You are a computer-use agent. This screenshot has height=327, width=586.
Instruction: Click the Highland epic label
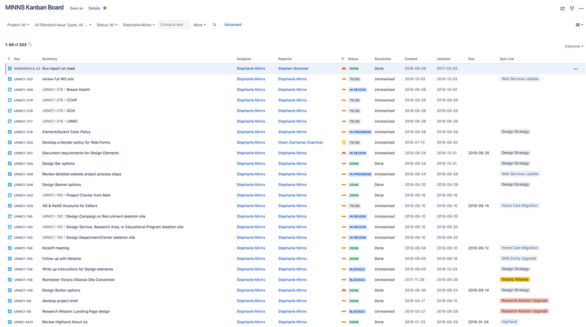pos(509,321)
